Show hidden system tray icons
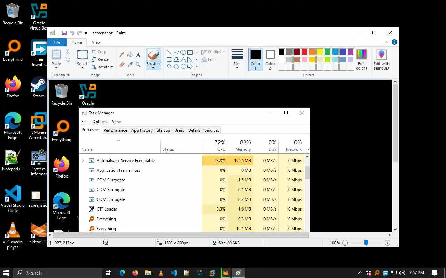 (x=360, y=273)
